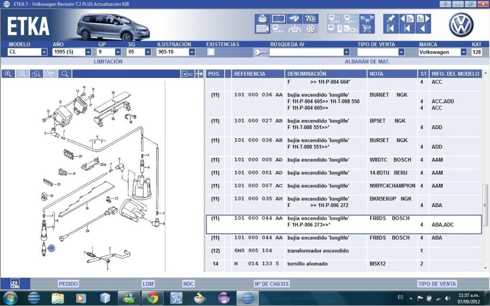Viewport: 490px width, 306px height.
Task: Click the question mark email help icon
Action: (310, 19)
